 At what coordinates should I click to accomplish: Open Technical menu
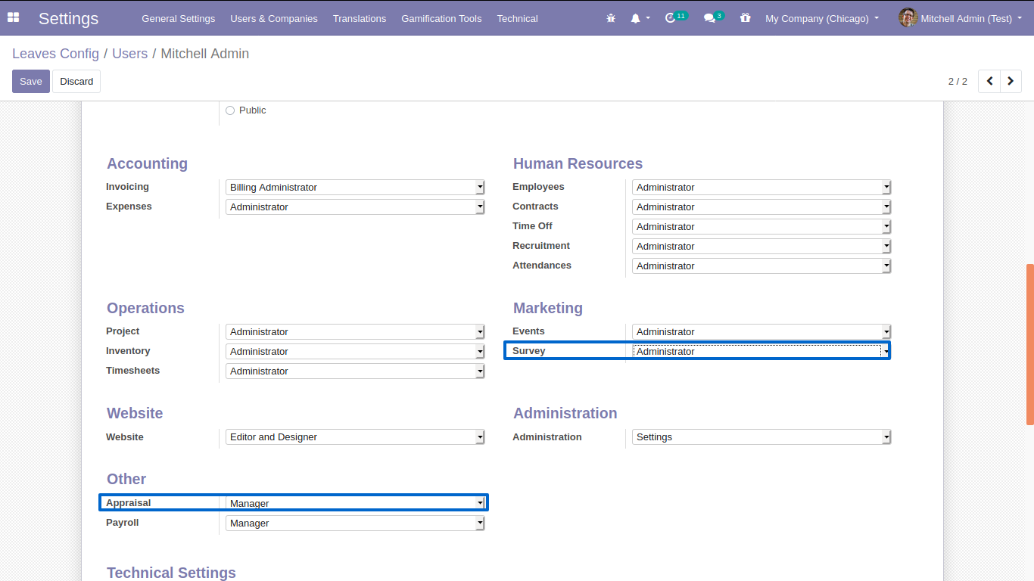tap(517, 18)
